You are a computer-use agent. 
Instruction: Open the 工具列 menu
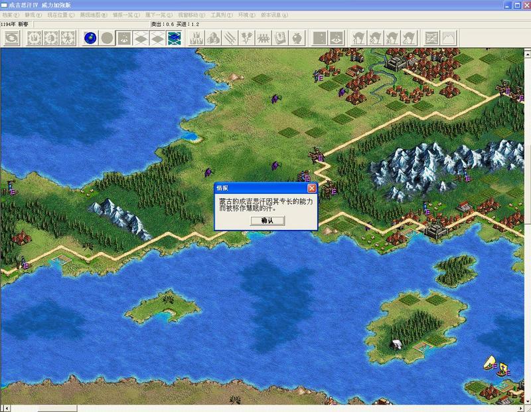222,15
